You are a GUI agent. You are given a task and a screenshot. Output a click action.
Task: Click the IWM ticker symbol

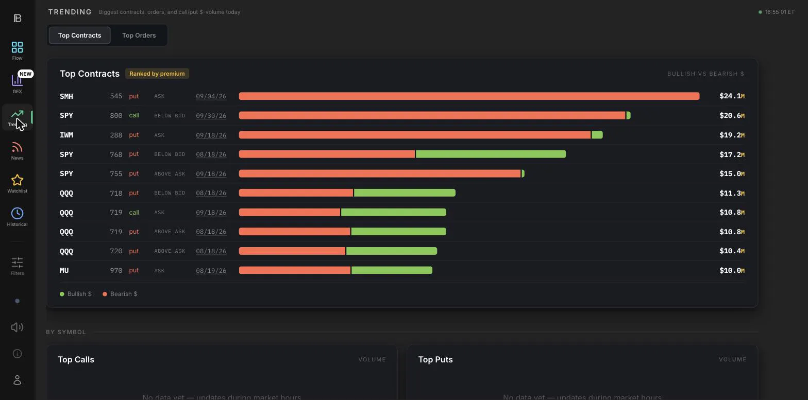[66, 135]
